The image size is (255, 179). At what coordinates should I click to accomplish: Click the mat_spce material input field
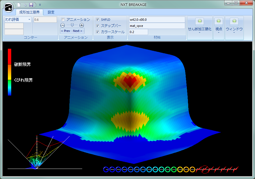(157, 26)
